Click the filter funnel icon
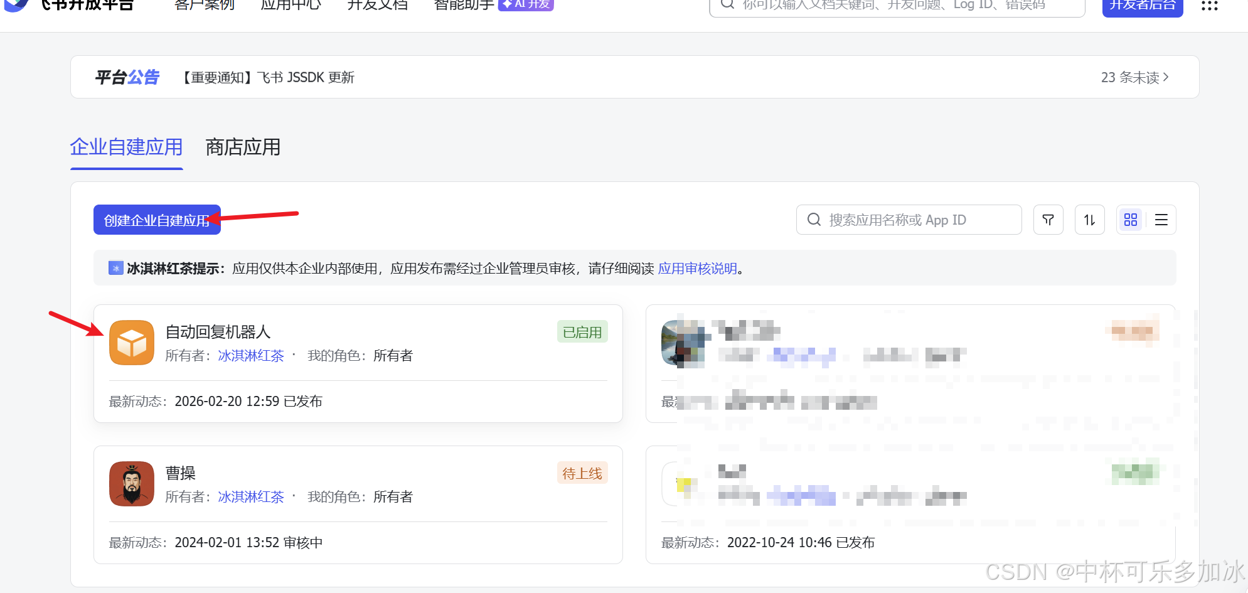Viewport: 1248px width, 593px height. [x=1048, y=220]
